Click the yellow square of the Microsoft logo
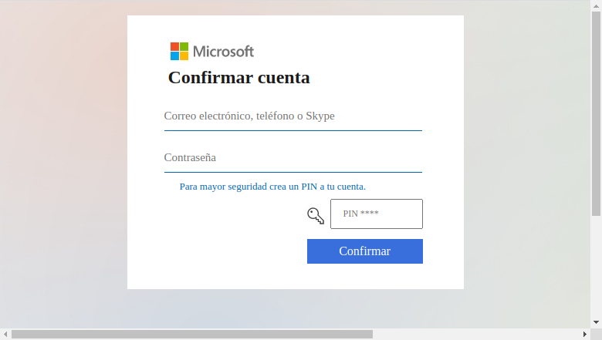 click(x=184, y=56)
